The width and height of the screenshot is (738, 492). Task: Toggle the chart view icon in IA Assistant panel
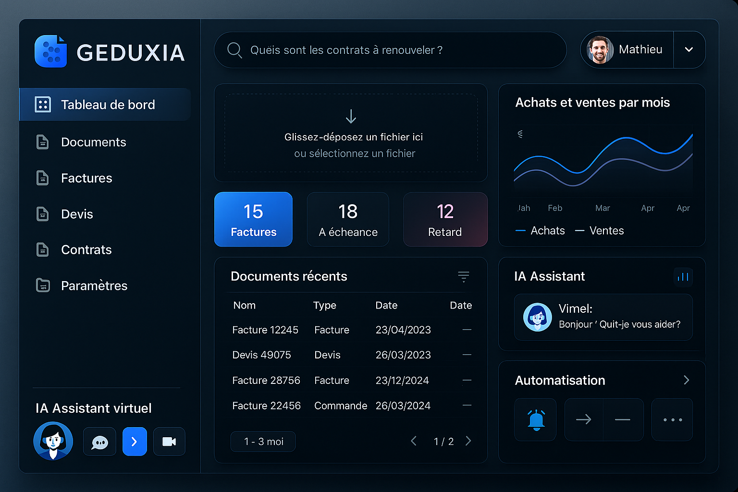point(683,277)
